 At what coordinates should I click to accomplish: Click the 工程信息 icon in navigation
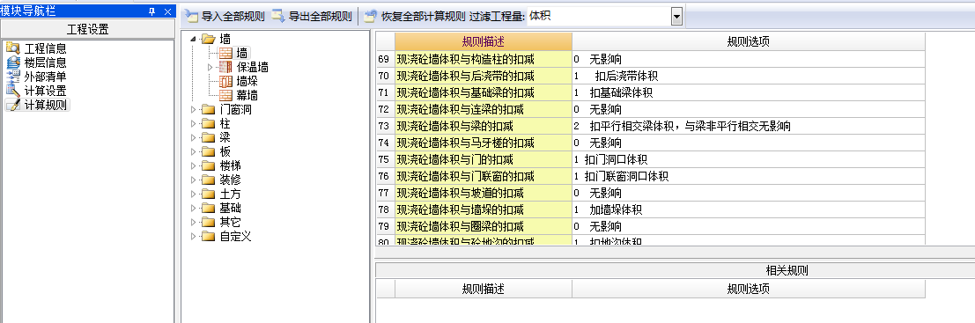(x=12, y=48)
